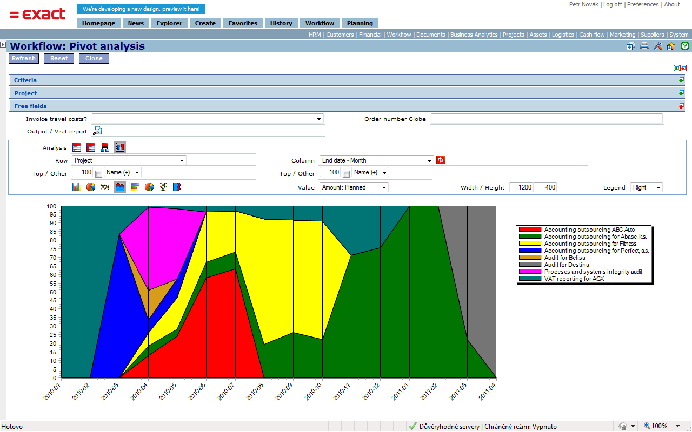Screen dimensions: 692x432
Task: Click the Exact logo
Action: point(38,15)
